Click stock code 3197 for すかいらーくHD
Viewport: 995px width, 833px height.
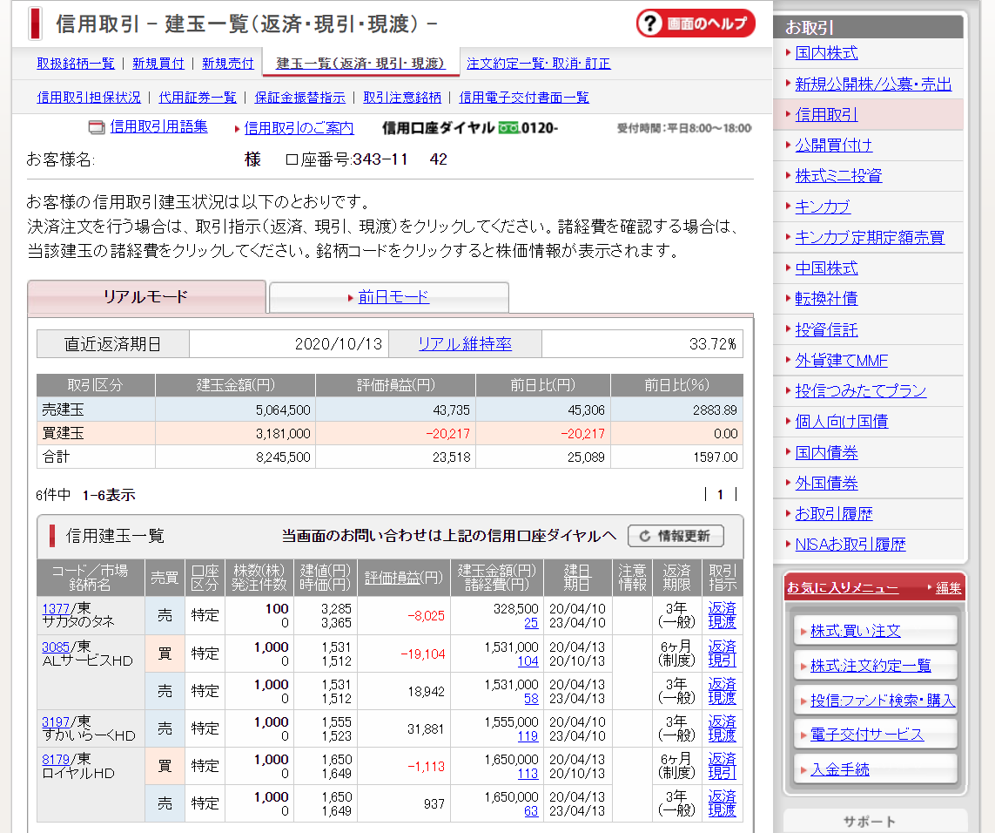pos(56,721)
